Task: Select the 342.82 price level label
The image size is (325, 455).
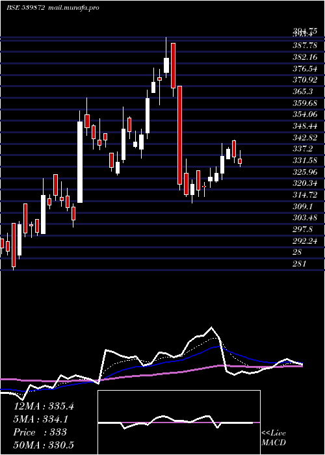Action: pos(305,137)
